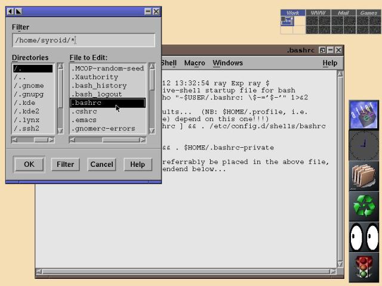Click the Directories list down scroll arrow
Screen dimensions: 382x286
[x=60, y=131]
